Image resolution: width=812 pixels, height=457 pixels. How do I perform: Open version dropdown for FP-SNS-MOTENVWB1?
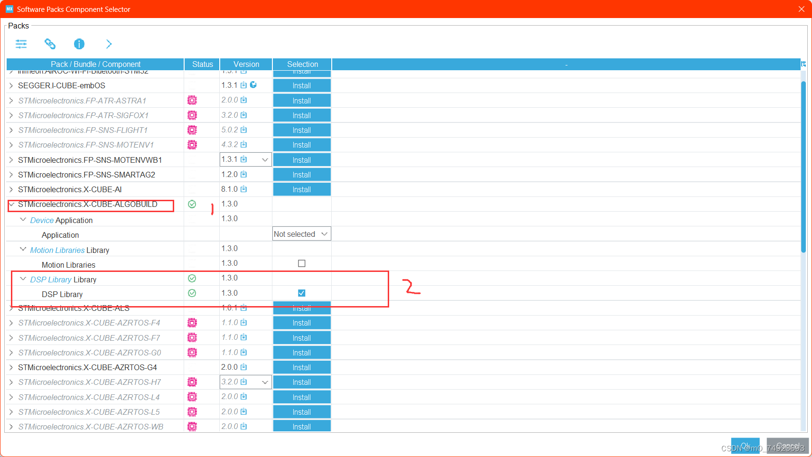tap(265, 159)
